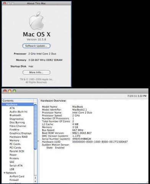Image resolution: width=150 pixels, height=184 pixels.
Task: Select SAS entry
Action: tap(12, 162)
